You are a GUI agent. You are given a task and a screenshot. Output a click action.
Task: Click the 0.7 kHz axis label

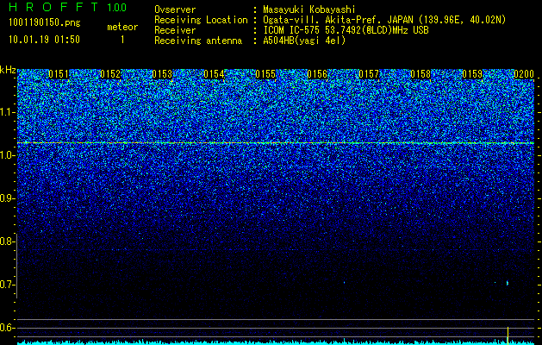[x=7, y=285]
